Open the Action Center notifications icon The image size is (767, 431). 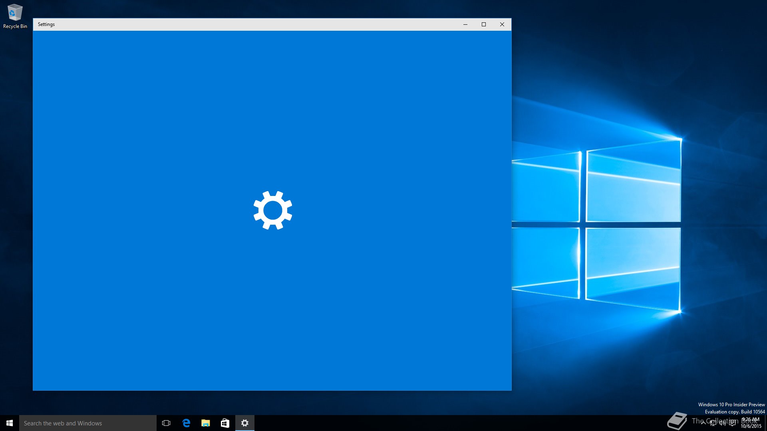732,423
